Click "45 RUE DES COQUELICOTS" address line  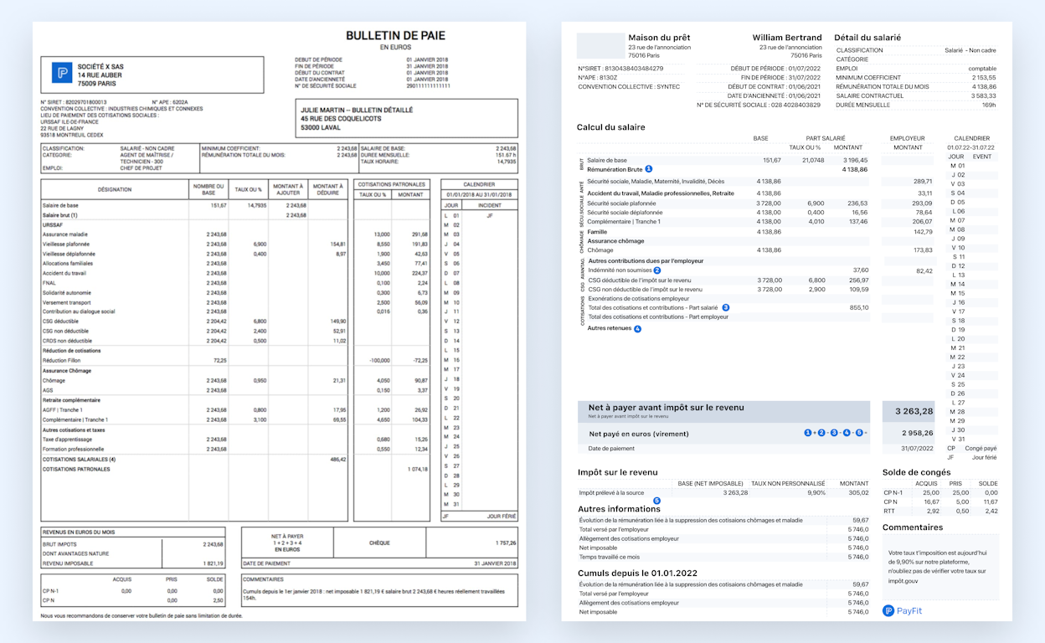pyautogui.click(x=341, y=119)
